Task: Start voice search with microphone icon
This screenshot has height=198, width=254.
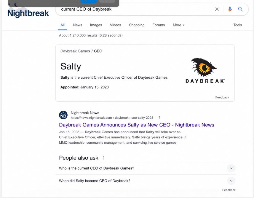Action: coord(230,9)
